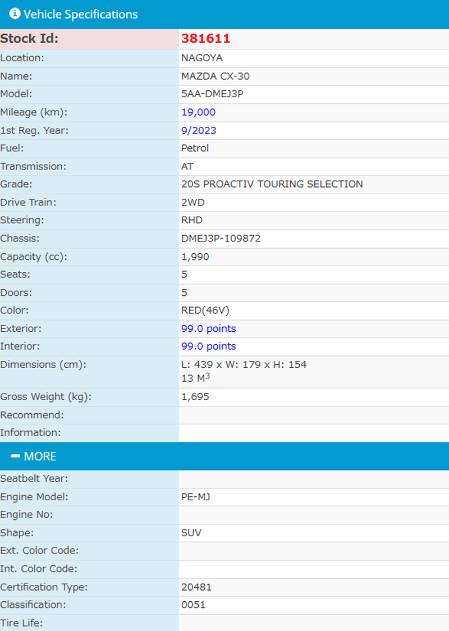Click the Gross Weight (kg): label
The height and width of the screenshot is (631, 449).
tap(46, 397)
